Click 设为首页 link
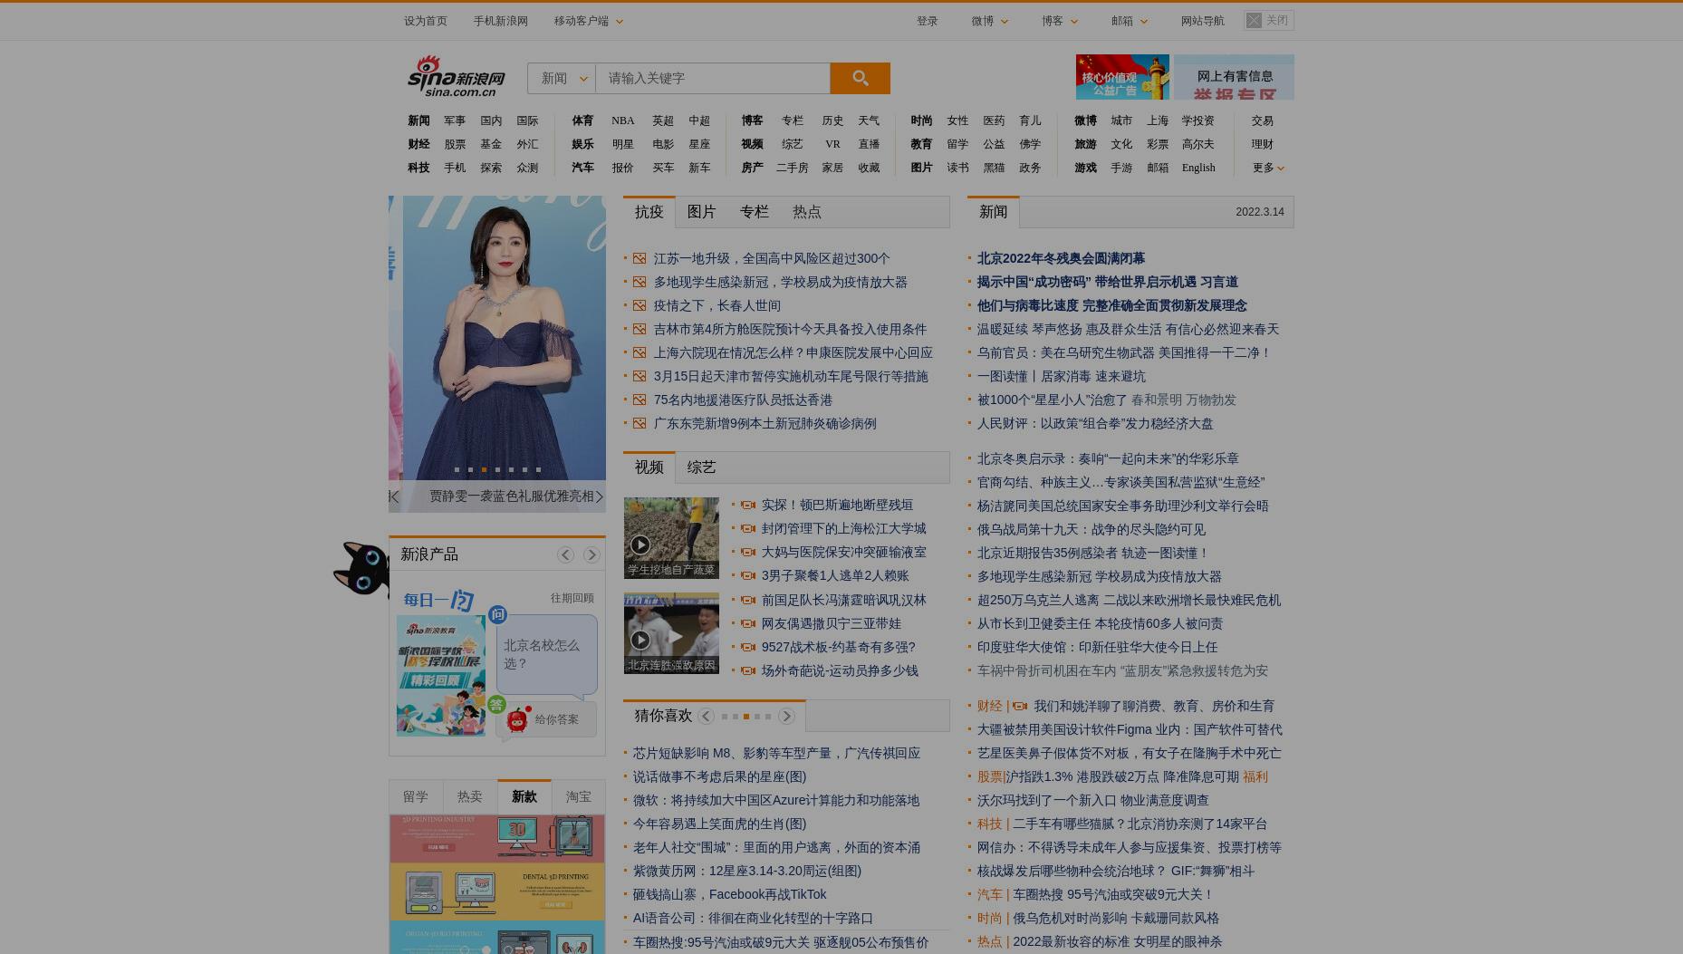 426,21
